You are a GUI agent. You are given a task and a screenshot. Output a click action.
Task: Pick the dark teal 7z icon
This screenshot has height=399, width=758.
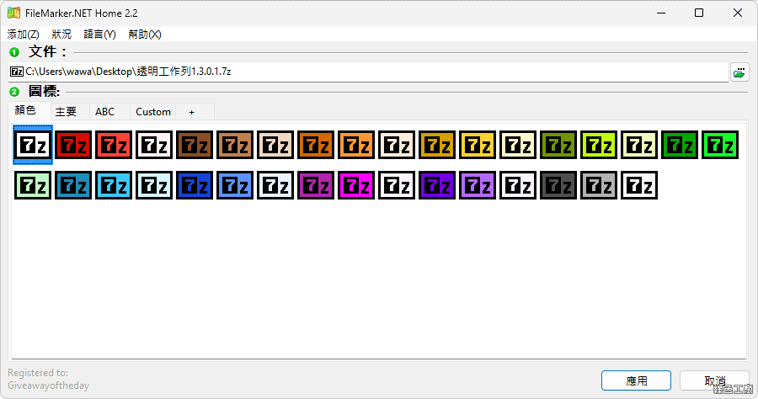point(73,185)
